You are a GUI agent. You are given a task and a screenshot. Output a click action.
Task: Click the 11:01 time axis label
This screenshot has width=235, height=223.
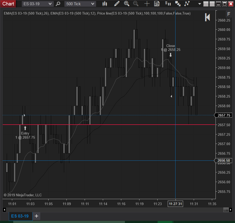[x=12, y=204]
